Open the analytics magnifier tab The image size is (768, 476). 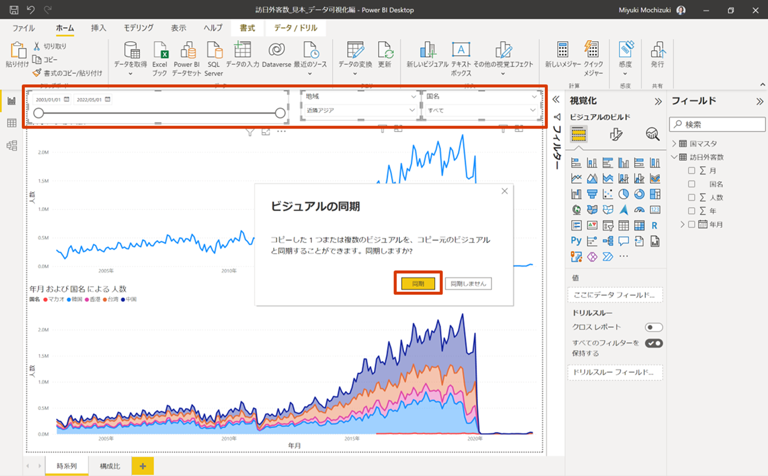click(652, 134)
